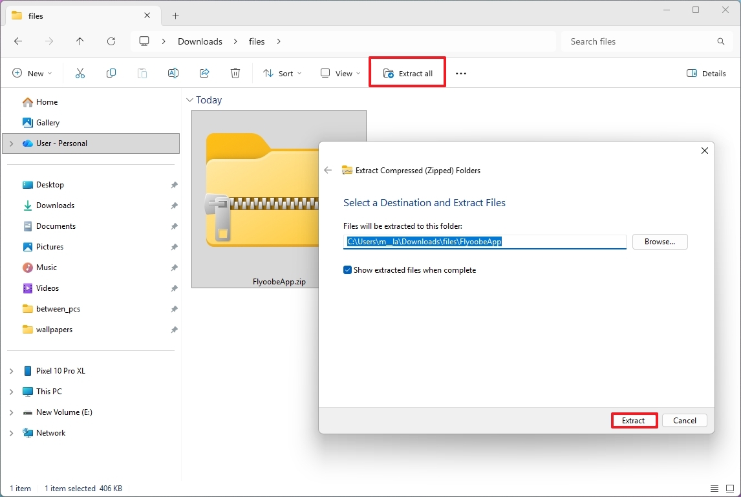
Task: Click the Copy icon
Action: 111,73
